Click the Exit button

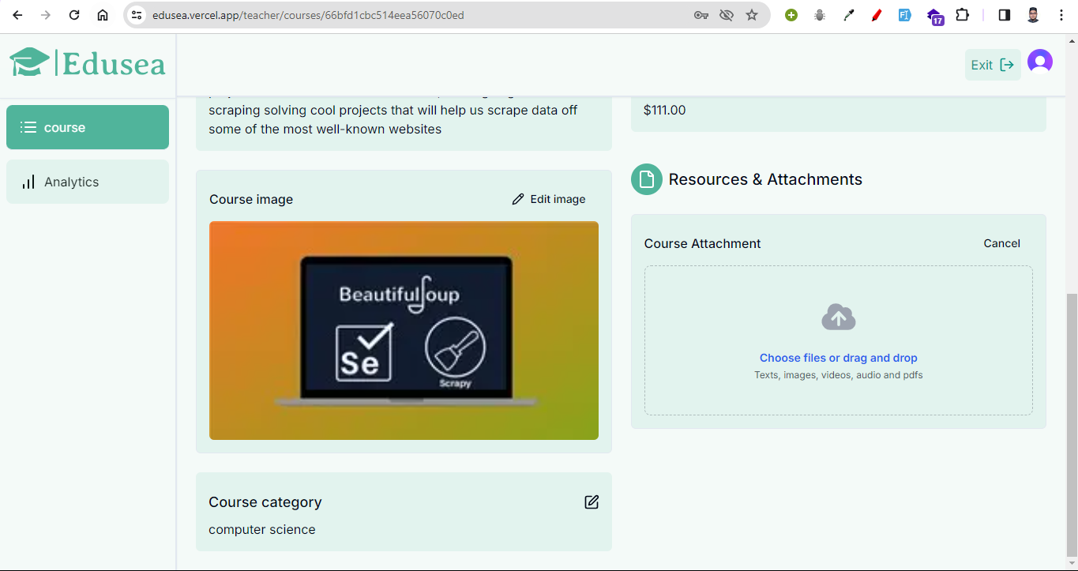point(993,65)
